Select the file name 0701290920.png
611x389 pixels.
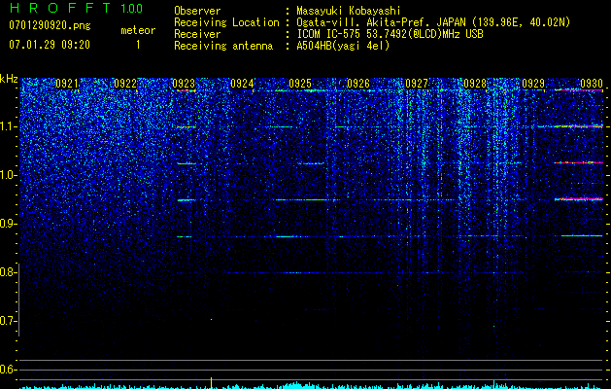50,26
